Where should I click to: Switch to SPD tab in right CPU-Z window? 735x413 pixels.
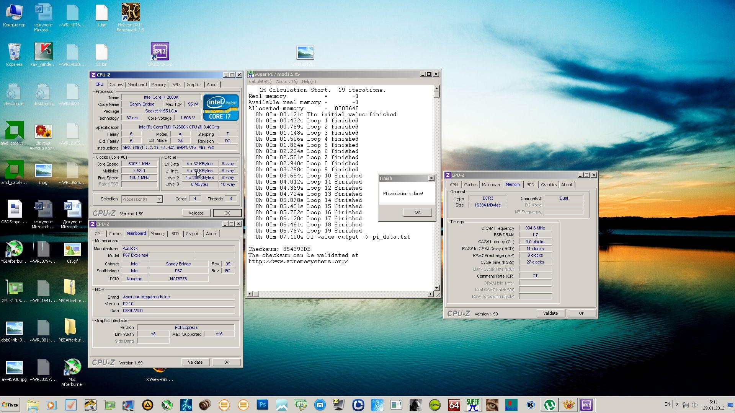[x=530, y=185]
